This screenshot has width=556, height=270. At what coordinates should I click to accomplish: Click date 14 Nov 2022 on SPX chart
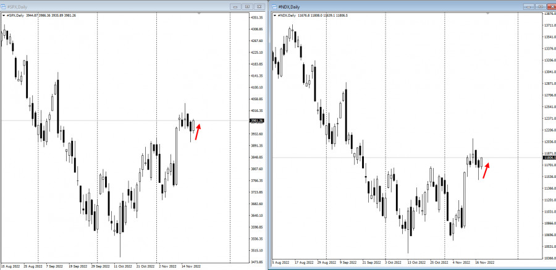point(192,266)
